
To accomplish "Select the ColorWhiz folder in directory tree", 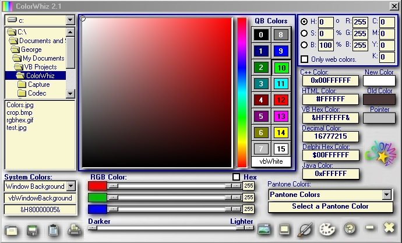I will click(41, 76).
